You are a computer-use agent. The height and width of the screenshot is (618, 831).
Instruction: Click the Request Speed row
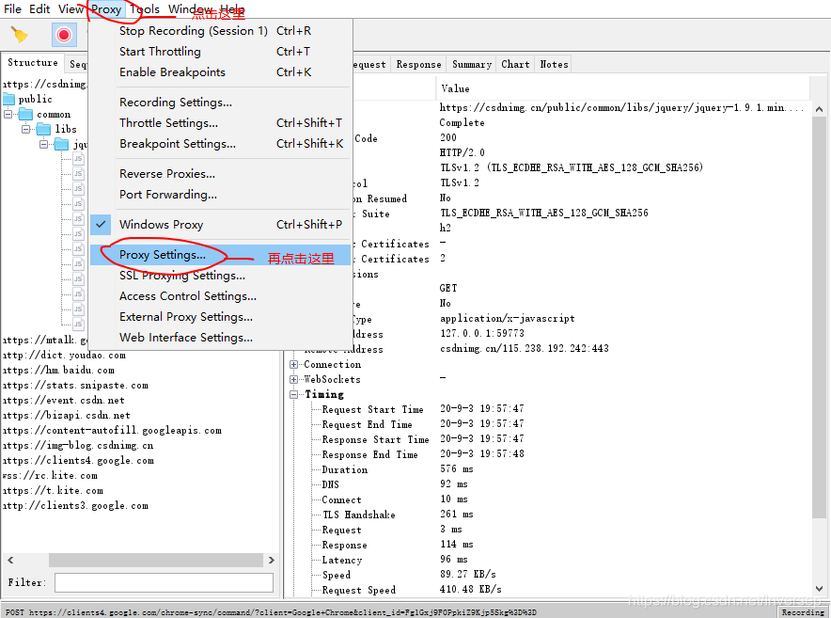(359, 590)
